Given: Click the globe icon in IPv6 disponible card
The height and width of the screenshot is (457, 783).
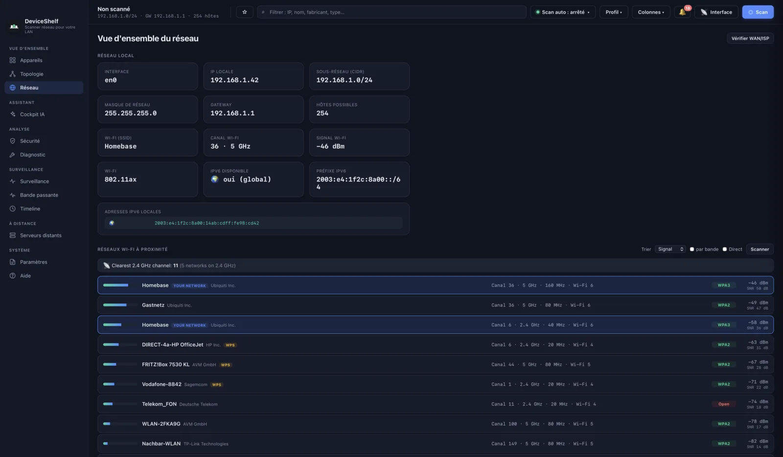Looking at the screenshot, I should (214, 179).
